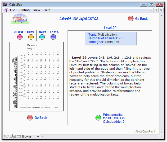The height and width of the screenshot is (142, 167).
Task: Click the document icon left of File menu
Action: [x=6, y=10]
